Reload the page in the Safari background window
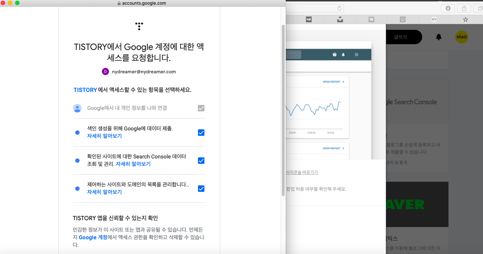Image resolution: width=483 pixels, height=254 pixels. tap(339, 8)
